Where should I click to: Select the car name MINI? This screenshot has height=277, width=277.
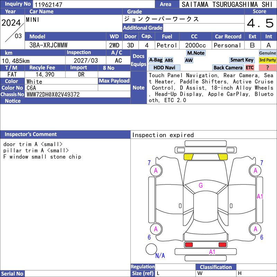(x=33, y=20)
